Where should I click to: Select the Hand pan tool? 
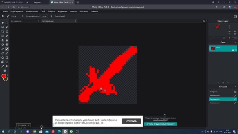5,71
